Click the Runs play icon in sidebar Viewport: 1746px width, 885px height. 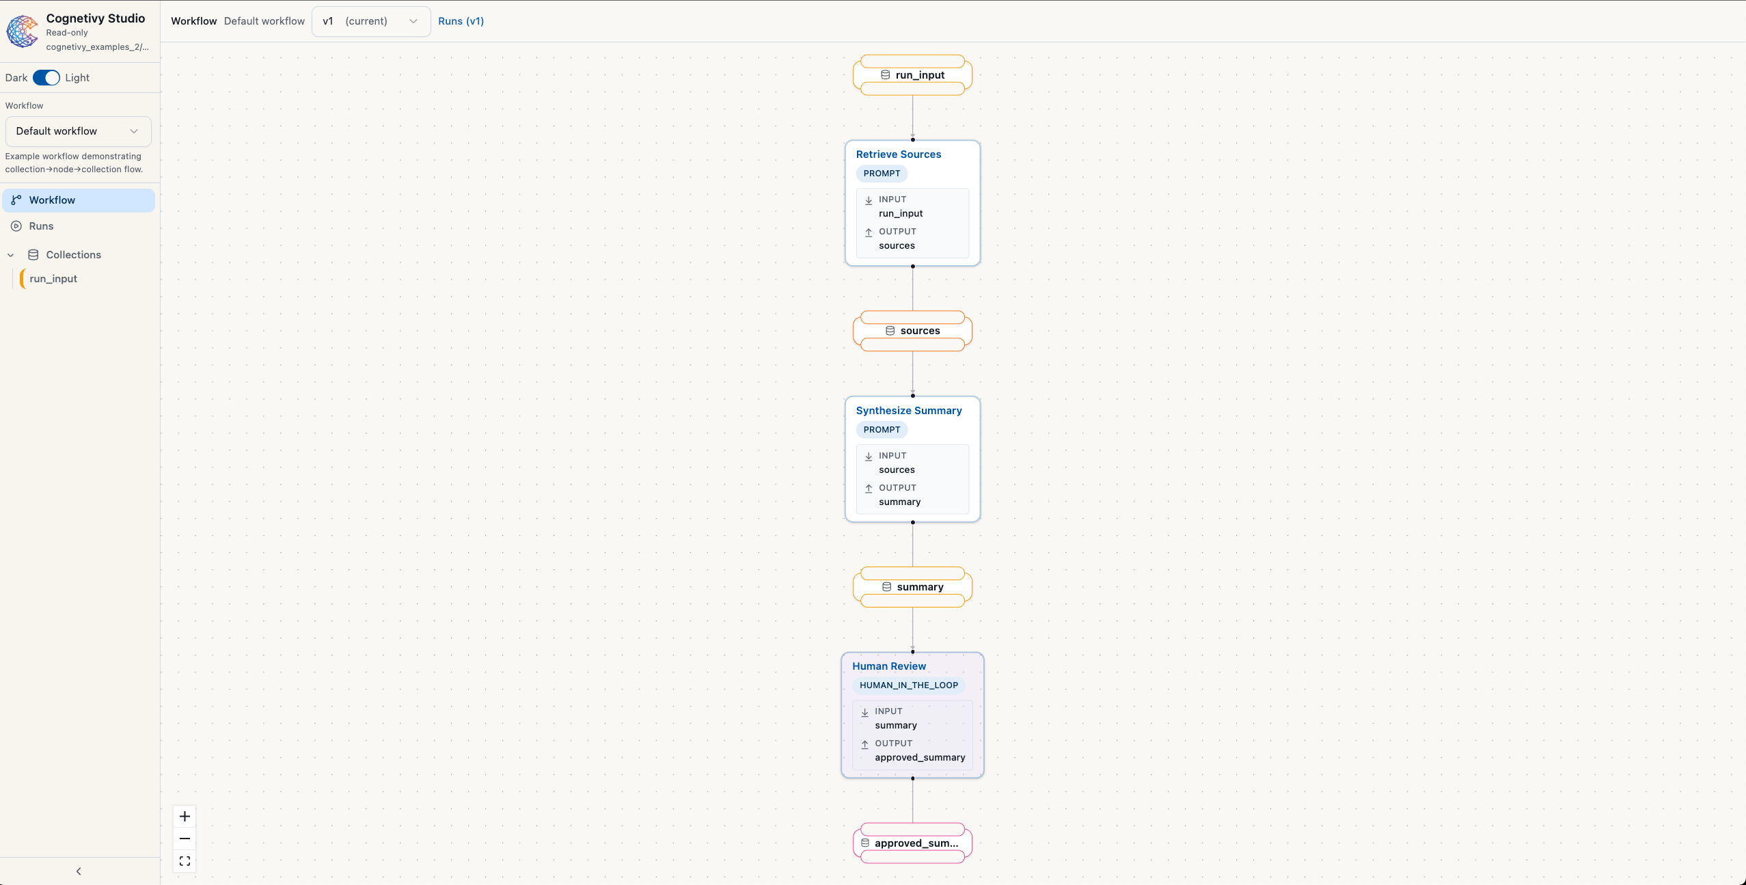(16, 226)
